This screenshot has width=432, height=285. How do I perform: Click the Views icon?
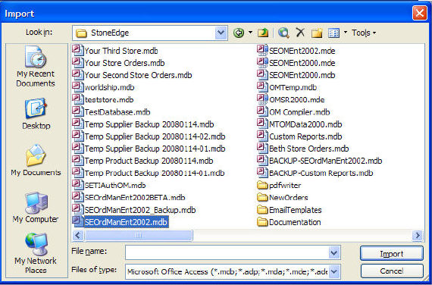(x=334, y=33)
